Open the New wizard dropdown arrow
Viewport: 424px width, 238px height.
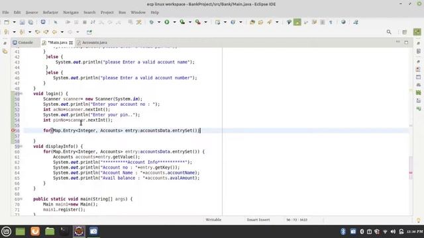(14, 22)
